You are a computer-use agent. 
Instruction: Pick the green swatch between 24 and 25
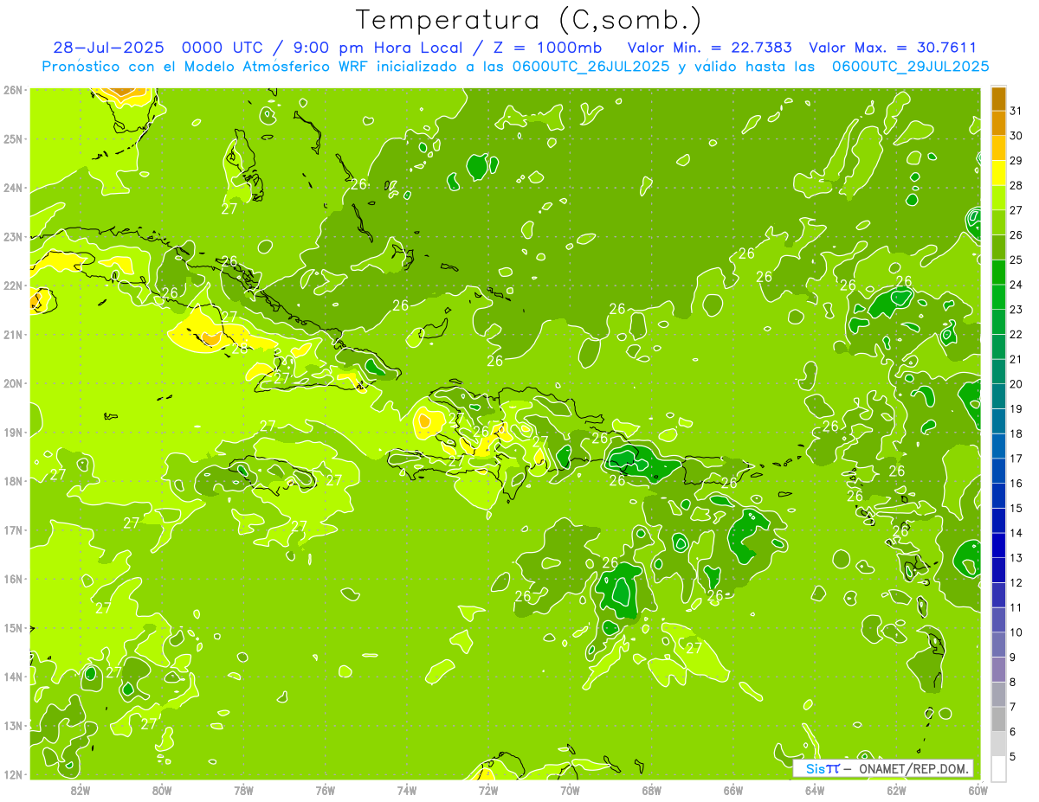point(998,272)
